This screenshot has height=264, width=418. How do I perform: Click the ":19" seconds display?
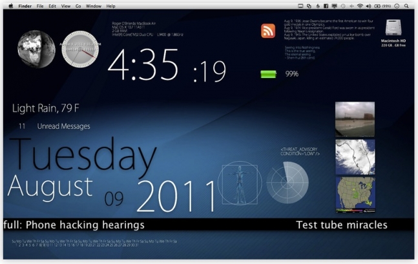click(x=209, y=71)
